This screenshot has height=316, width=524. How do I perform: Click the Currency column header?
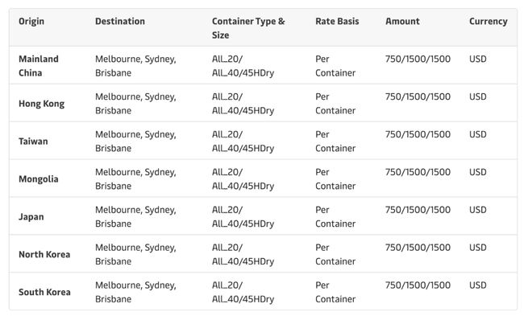coord(489,22)
